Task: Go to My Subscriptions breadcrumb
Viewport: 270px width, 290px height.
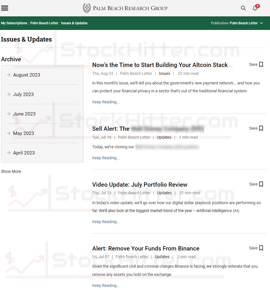Action: point(14,23)
